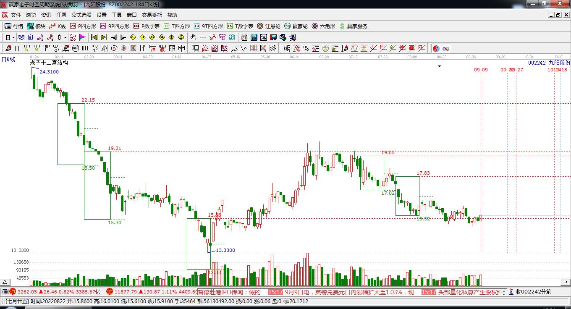Open the 交易委托 menu
This screenshot has width=571, height=309.
pyautogui.click(x=152, y=15)
